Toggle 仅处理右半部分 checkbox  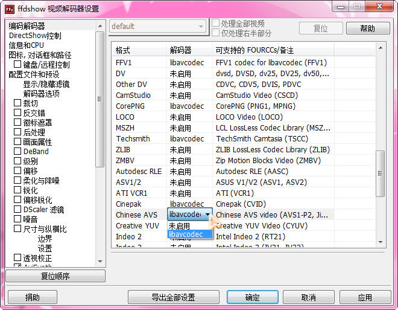(215, 33)
